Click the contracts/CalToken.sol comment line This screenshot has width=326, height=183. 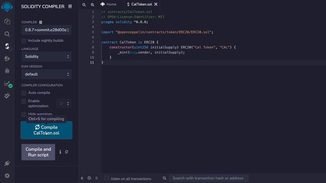coord(127,12)
